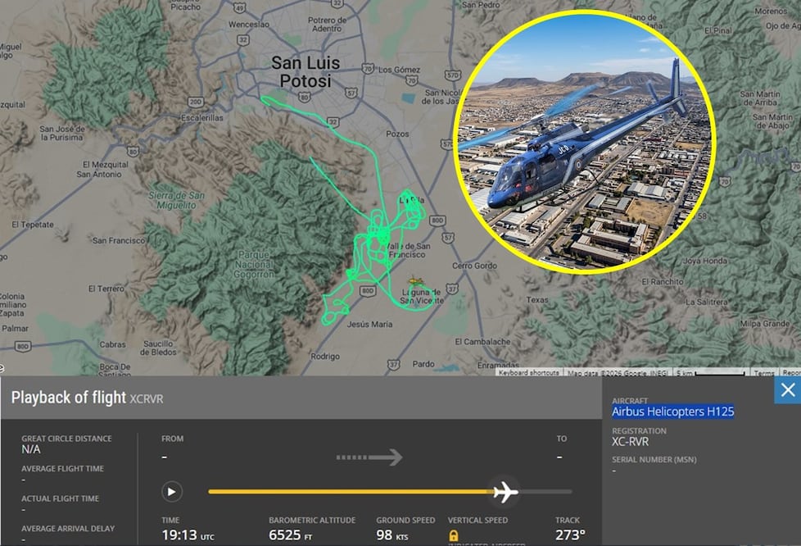Click the highway 57 shield near Cerro Gordo
Screen dimensions: 801x546
(x=447, y=237)
